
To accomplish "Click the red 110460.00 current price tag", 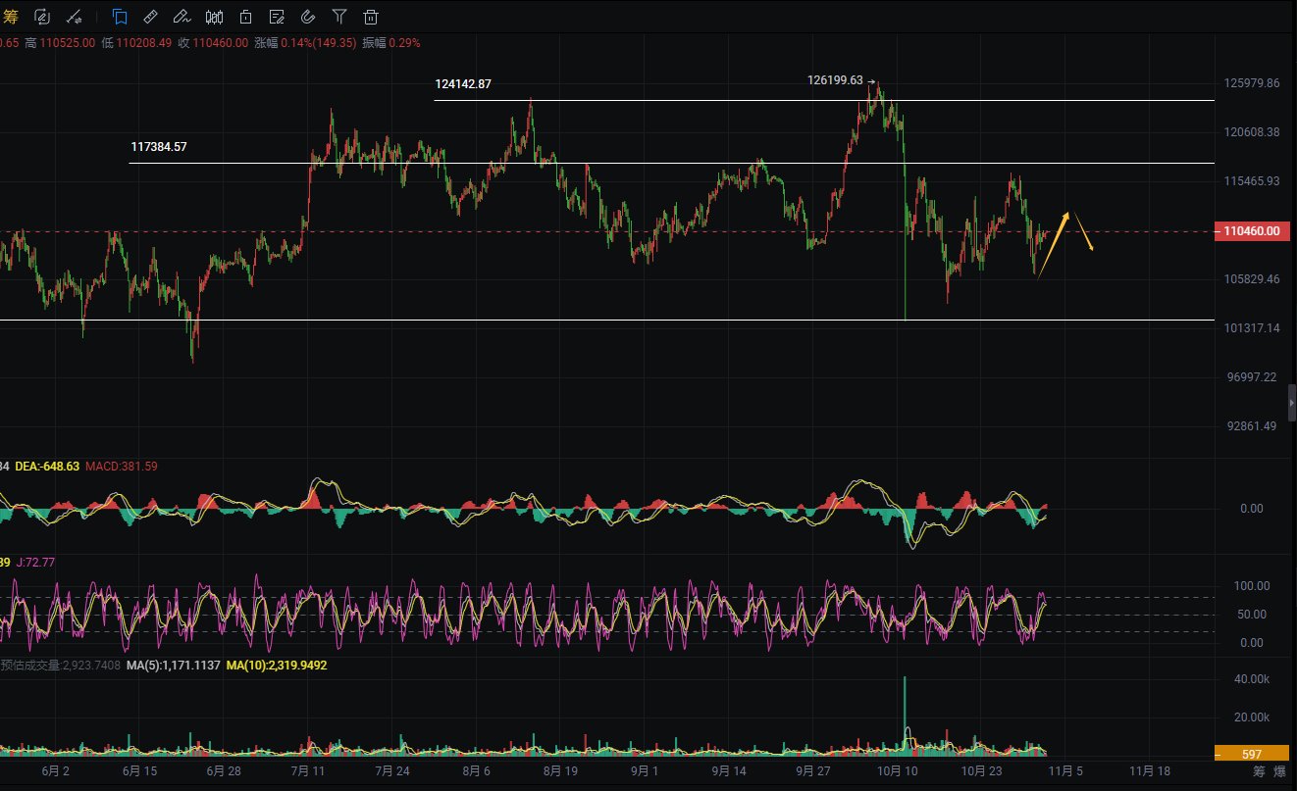I will [1251, 231].
